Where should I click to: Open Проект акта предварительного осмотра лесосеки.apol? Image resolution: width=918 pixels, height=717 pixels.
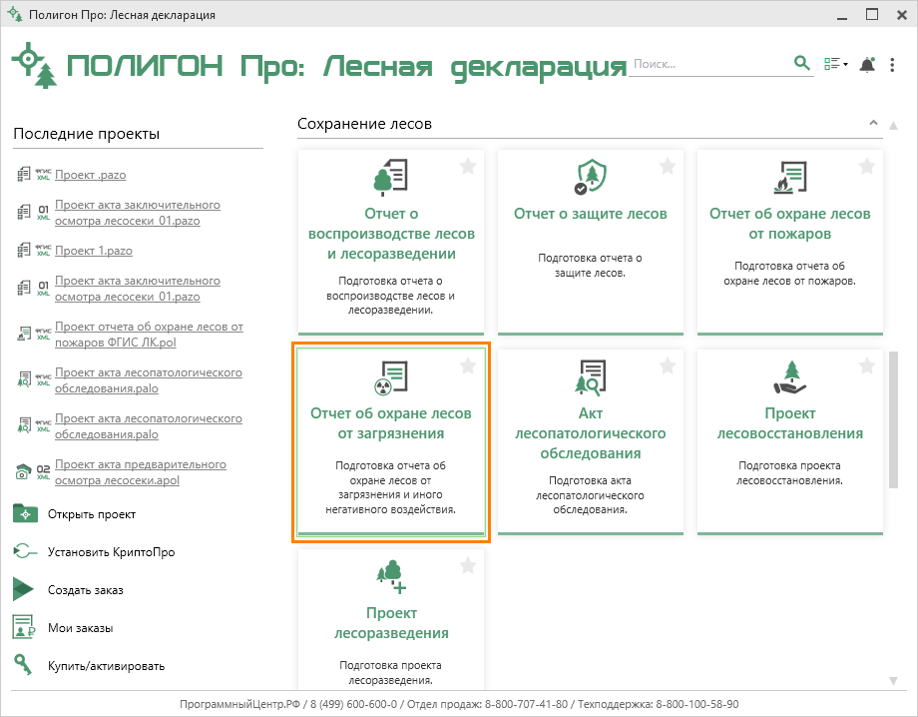coord(141,472)
